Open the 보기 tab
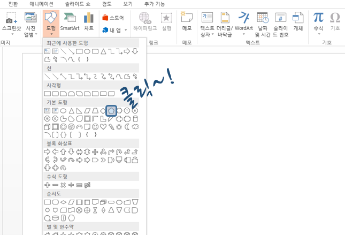 [x=128, y=4]
